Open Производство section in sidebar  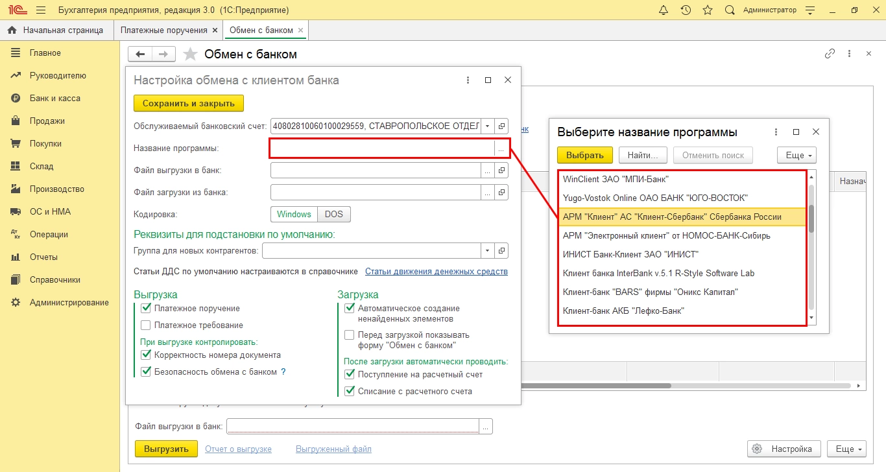[57, 189]
